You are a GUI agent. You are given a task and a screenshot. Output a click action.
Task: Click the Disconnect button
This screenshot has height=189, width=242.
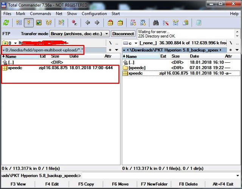click(123, 34)
